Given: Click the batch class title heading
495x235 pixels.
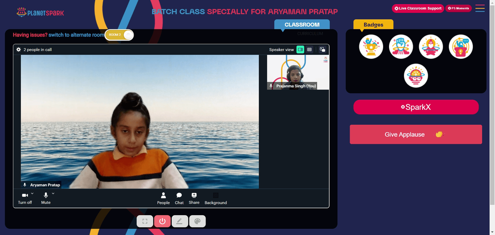Looking at the screenshot, I should 245,12.
